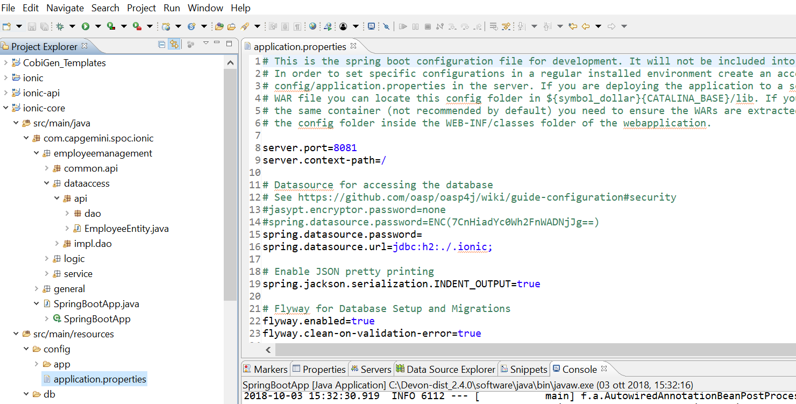Click the Project Explorer View Menu button
The height and width of the screenshot is (404, 796).
coord(205,45)
